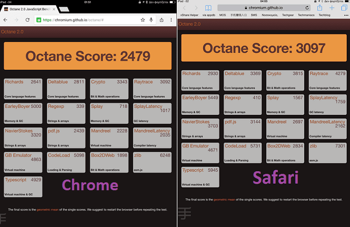Open the Techgear bookmark in Safari
Viewport: 350px width, 227px height.
pos(288,15)
